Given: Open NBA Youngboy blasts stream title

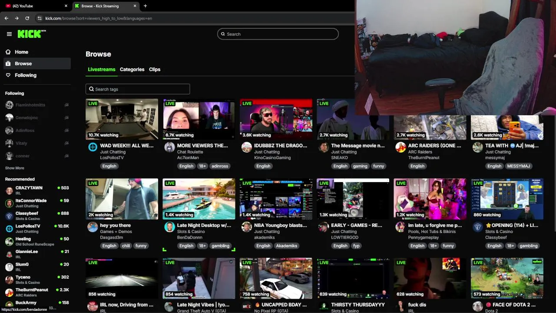Looking at the screenshot, I should 280,225.
